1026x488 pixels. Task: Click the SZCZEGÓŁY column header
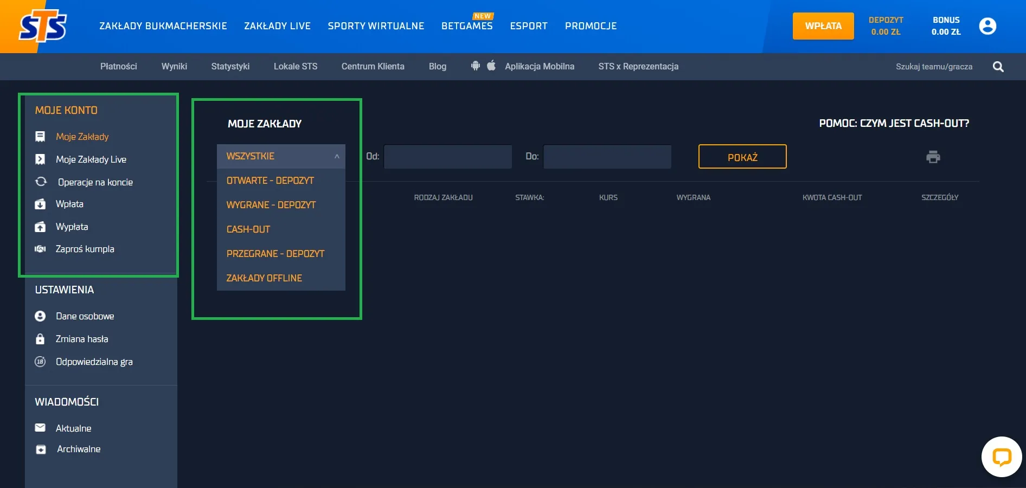pyautogui.click(x=940, y=197)
